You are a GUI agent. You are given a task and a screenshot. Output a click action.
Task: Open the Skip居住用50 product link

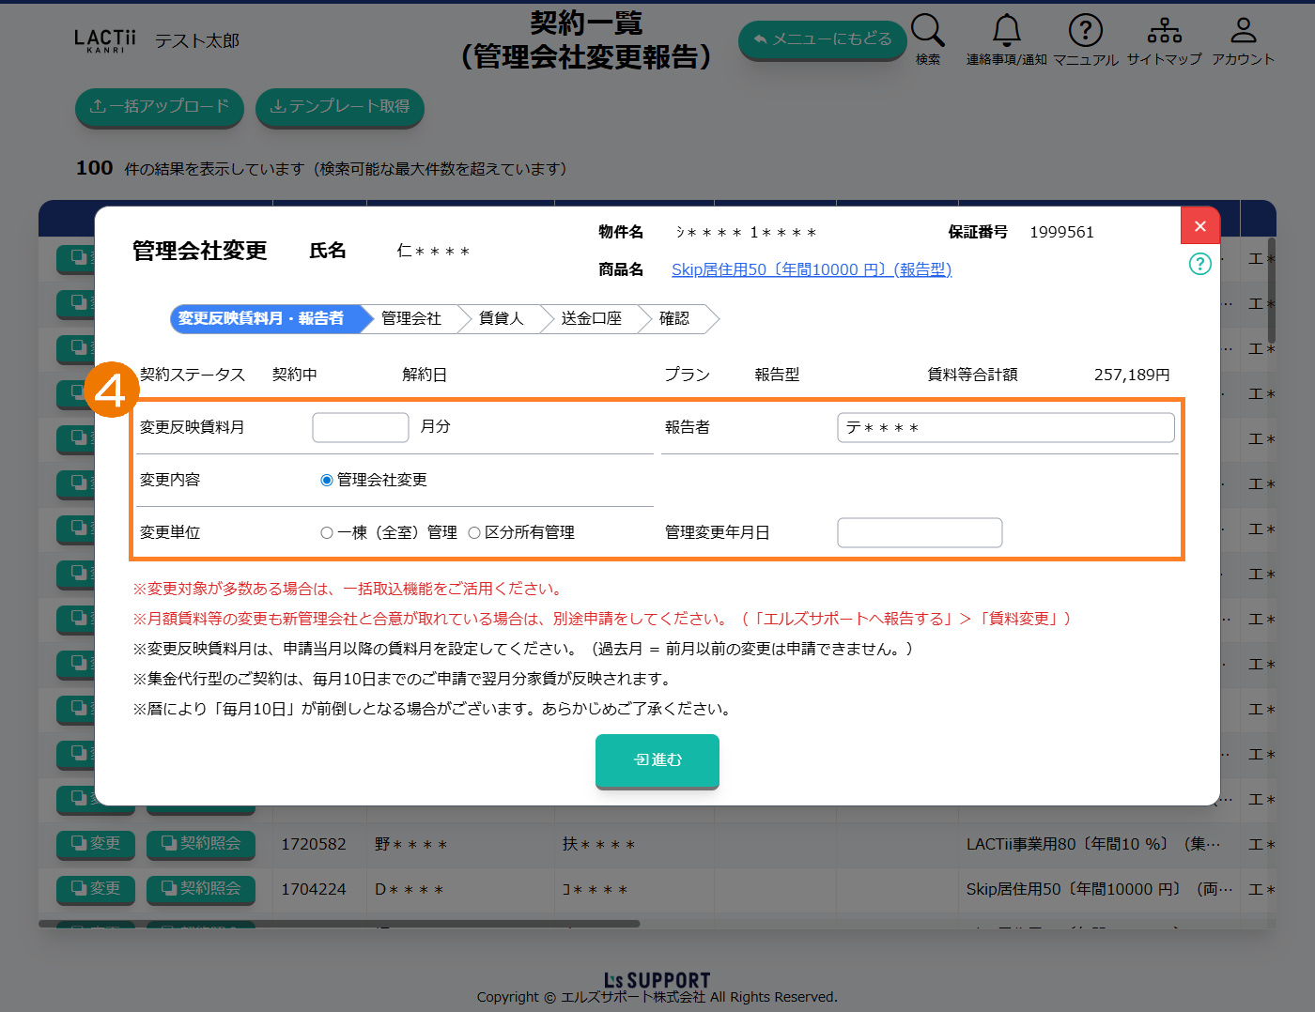811,270
